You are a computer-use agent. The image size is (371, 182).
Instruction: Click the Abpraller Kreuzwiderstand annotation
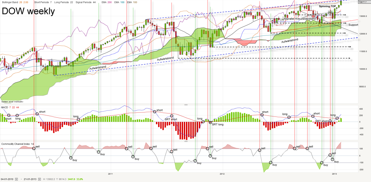[300, 19]
